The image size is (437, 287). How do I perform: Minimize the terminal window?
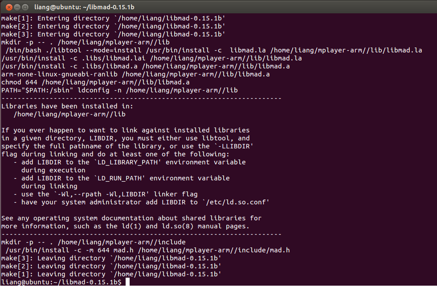(x=17, y=7)
